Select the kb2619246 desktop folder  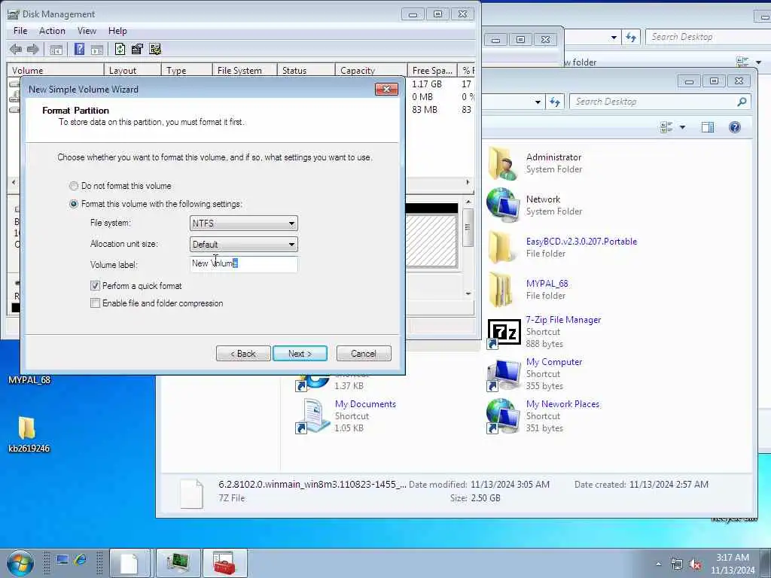pos(28,433)
